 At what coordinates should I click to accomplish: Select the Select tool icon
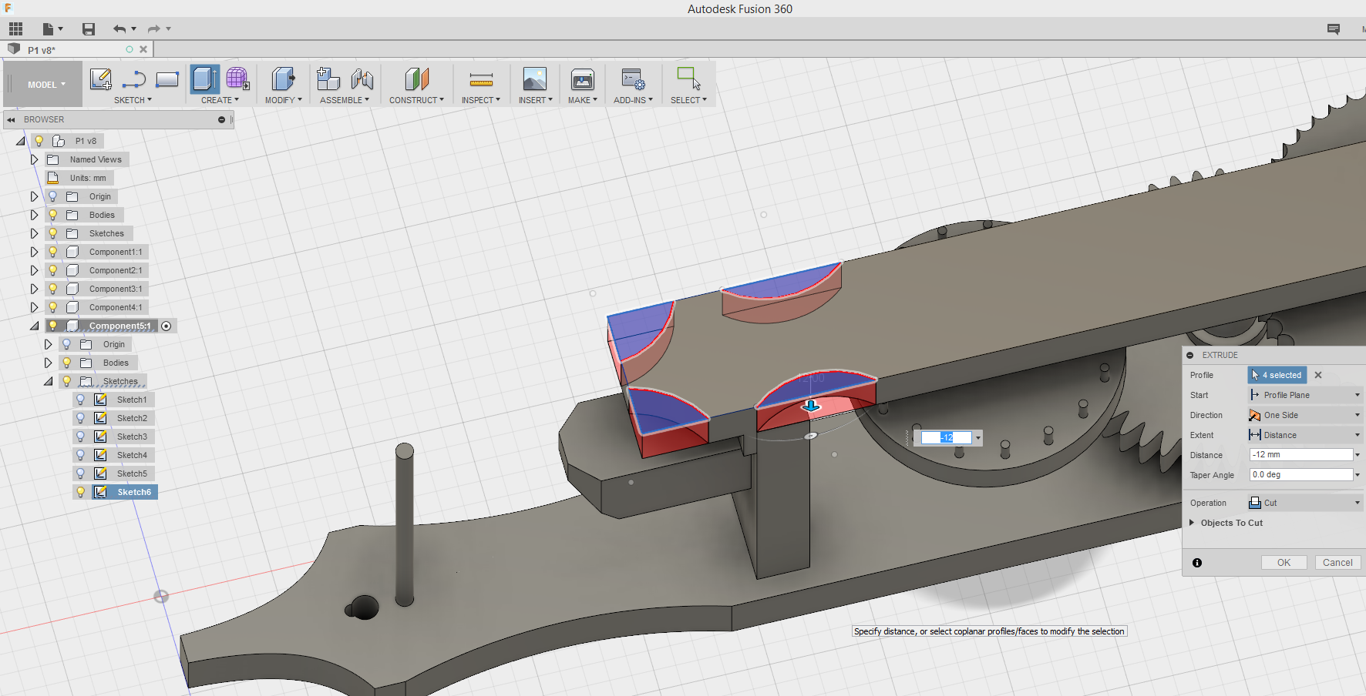point(688,79)
